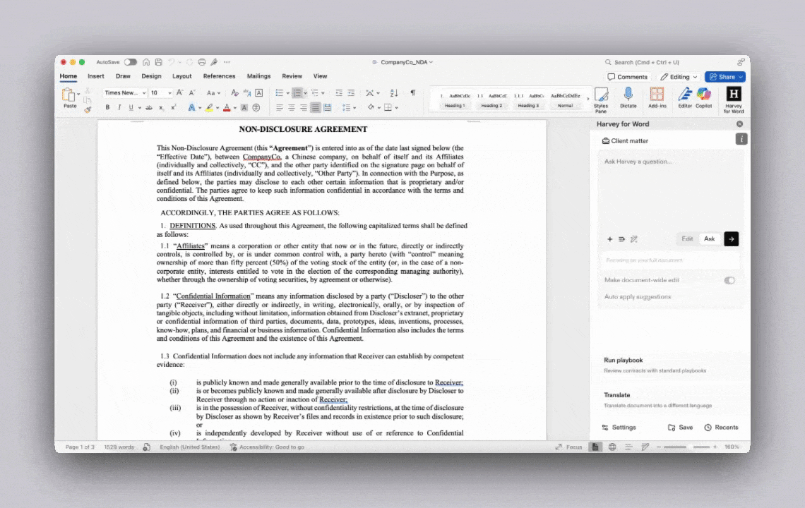805x508 pixels.
Task: Open Harvey Recents
Action: coord(721,428)
